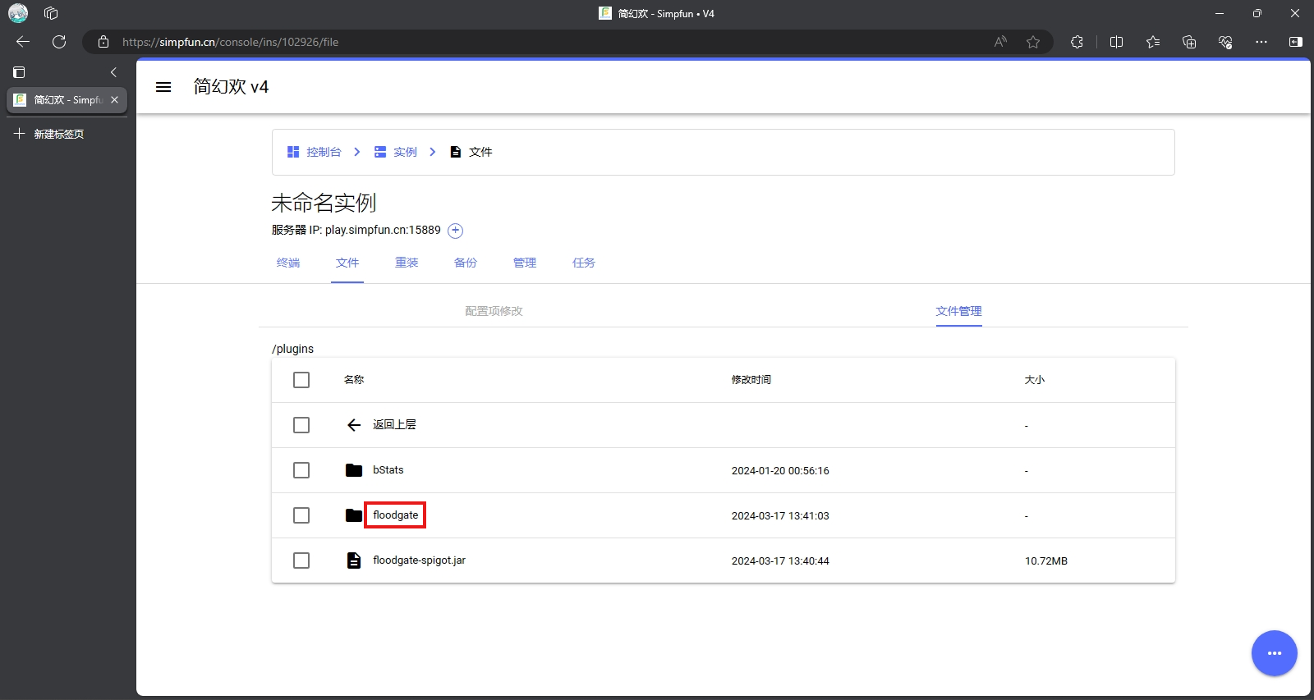Open the Edge sidebar icon

(1296, 42)
